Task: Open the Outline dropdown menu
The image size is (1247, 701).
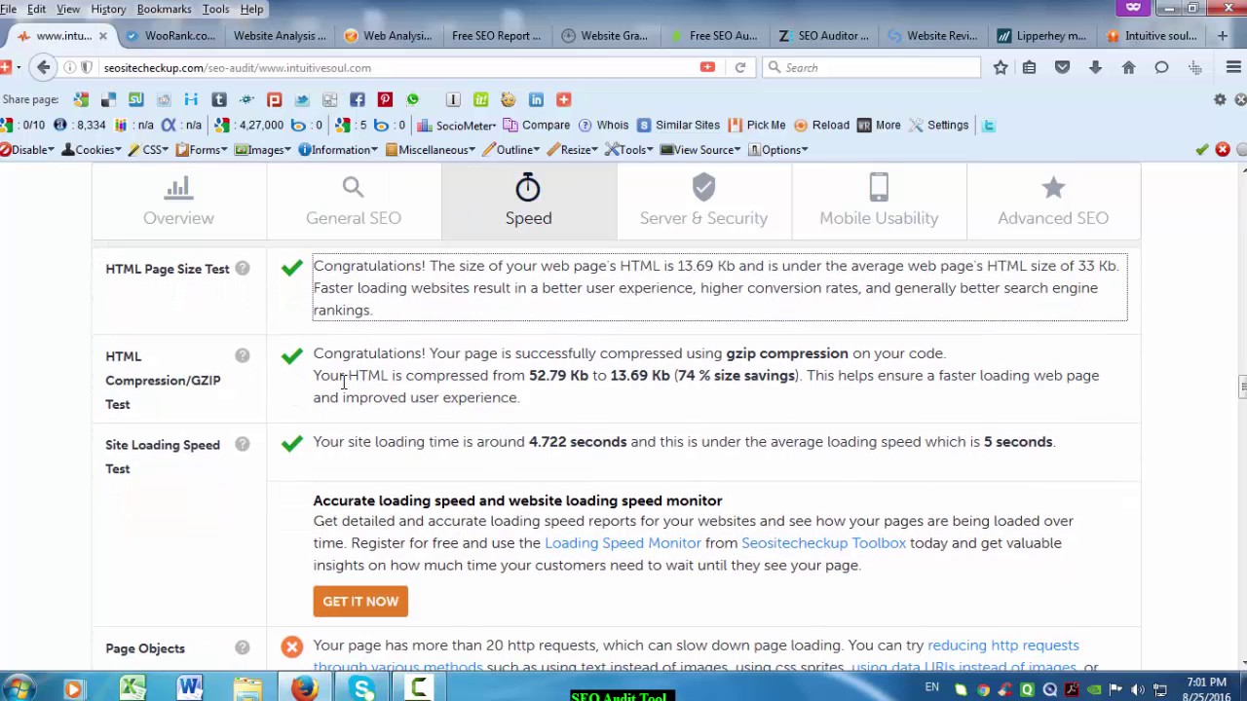Action: 511,150
